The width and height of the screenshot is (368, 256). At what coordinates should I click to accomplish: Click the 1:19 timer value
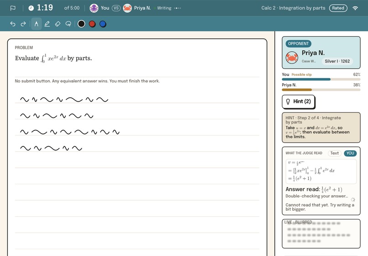tap(45, 8)
